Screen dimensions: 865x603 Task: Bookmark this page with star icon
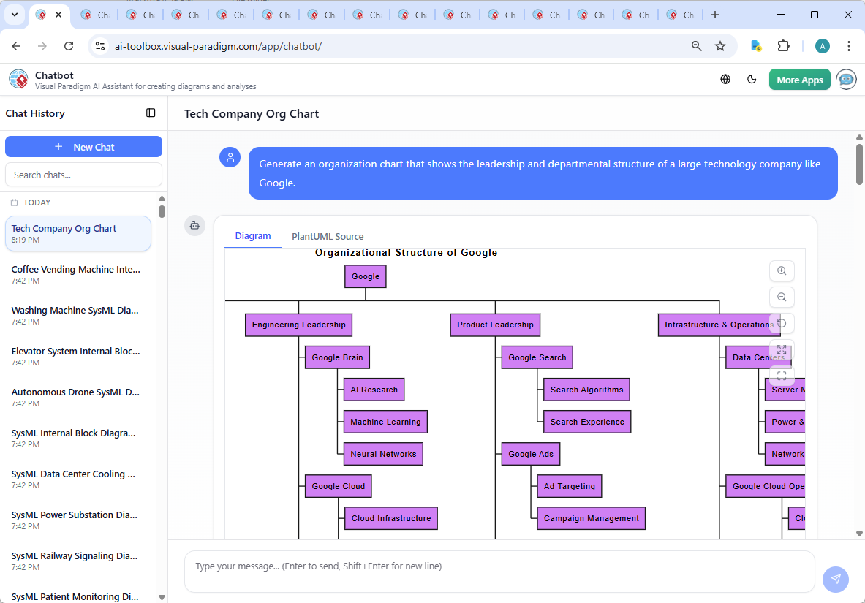[x=720, y=46]
